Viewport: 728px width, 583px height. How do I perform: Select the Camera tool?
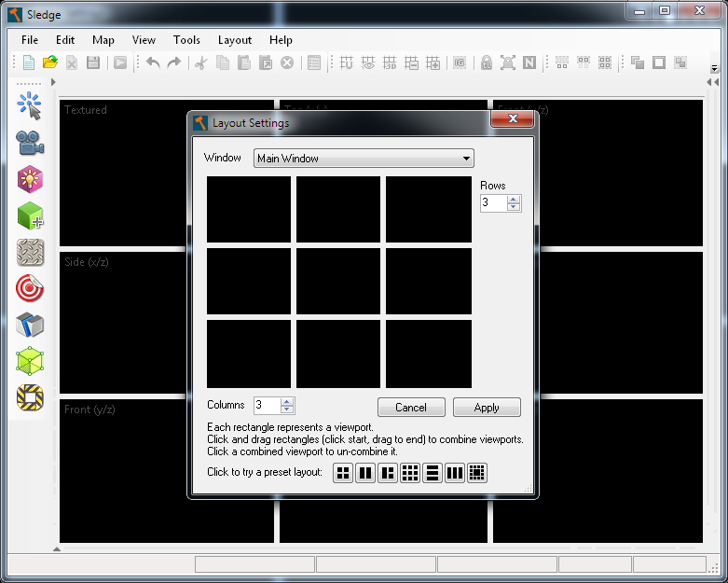30,143
